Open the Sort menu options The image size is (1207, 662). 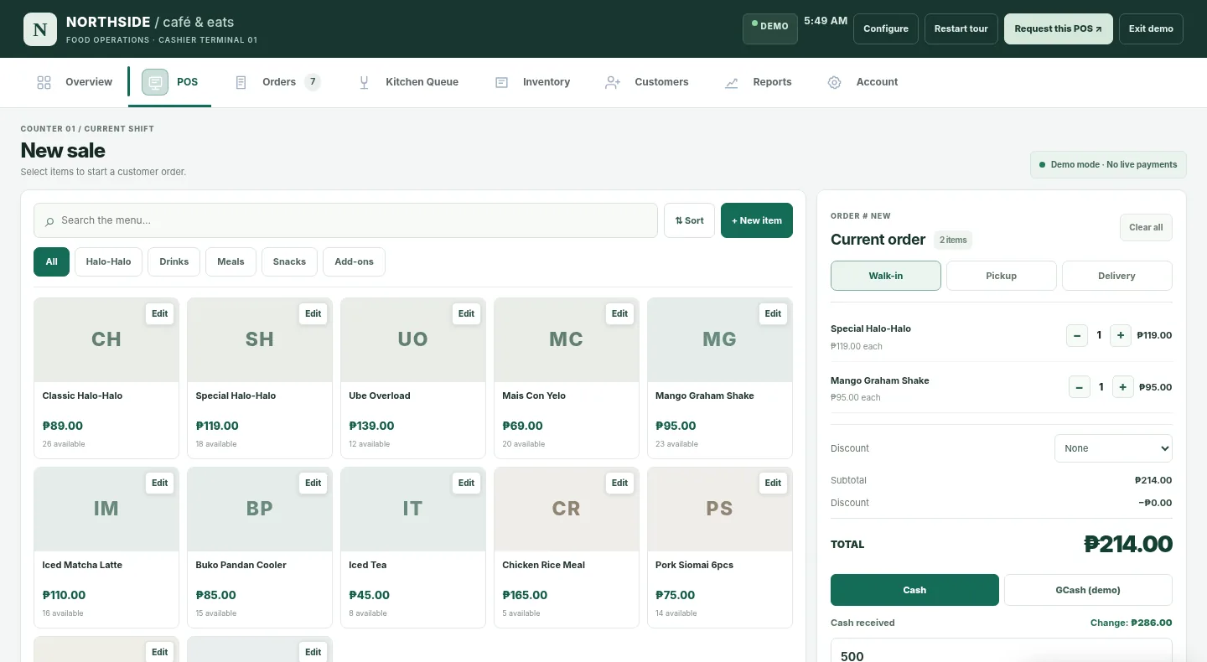[x=689, y=220]
